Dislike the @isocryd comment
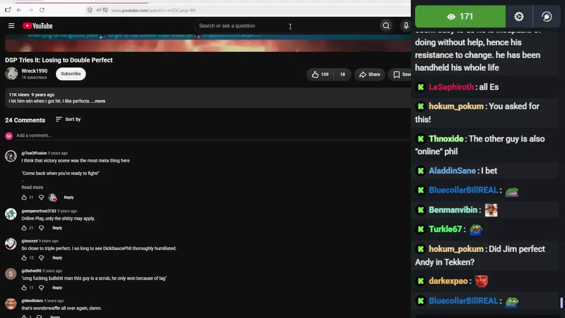Screen dimensions: 565x318 point(41,258)
